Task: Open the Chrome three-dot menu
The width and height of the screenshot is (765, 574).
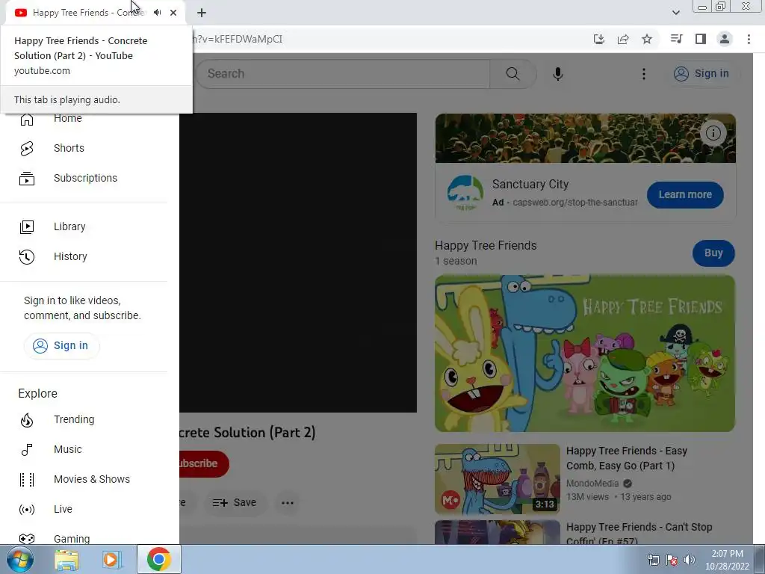Action: (x=749, y=39)
